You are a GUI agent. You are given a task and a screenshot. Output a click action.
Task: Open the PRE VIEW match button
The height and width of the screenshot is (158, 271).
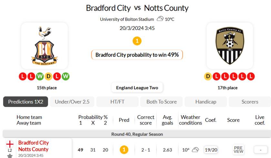(238, 150)
